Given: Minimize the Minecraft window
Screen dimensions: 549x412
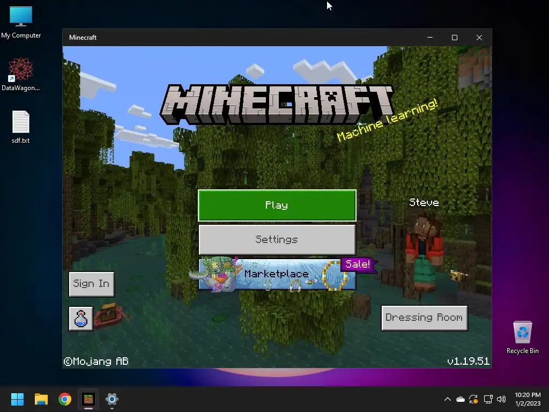Looking at the screenshot, I should [430, 38].
